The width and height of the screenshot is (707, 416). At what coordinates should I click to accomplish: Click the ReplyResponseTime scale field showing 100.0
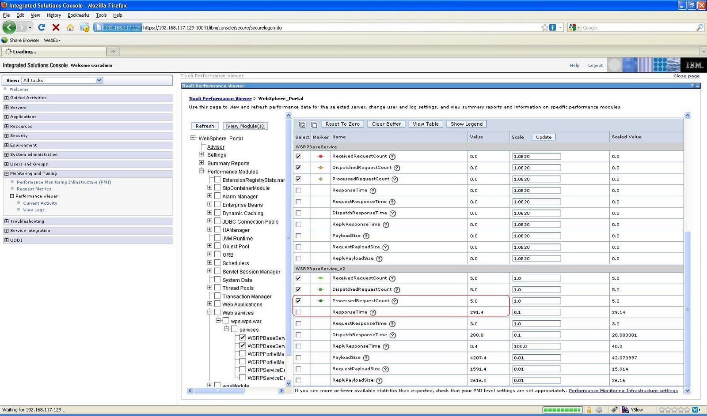point(536,346)
